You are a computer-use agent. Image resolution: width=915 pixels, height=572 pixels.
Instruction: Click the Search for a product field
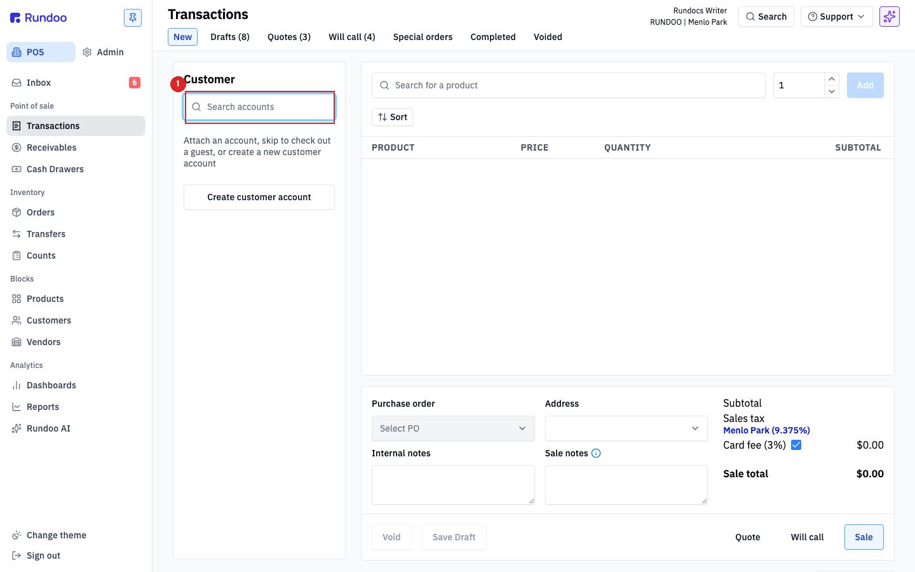coord(569,85)
